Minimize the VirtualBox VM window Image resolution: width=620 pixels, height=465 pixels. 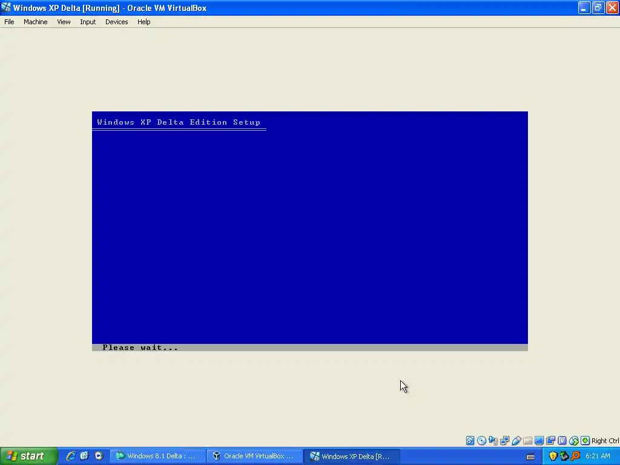pyautogui.click(x=584, y=7)
